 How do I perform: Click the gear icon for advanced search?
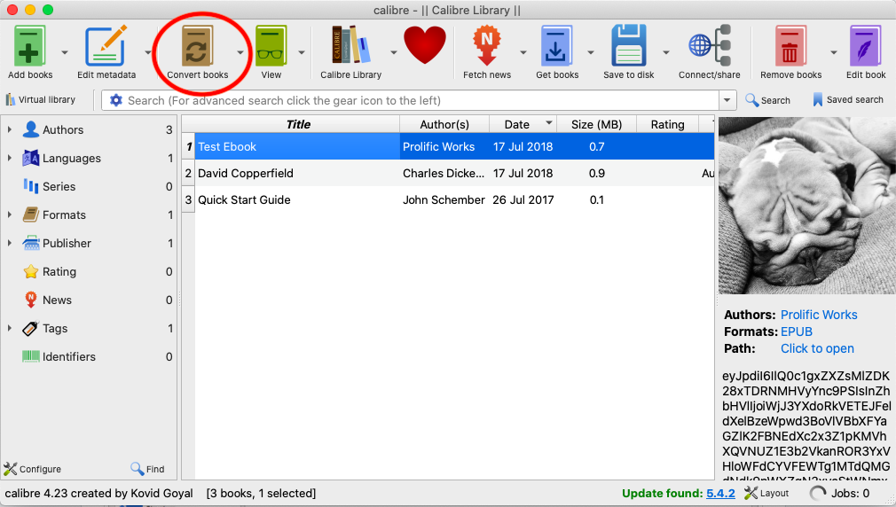click(x=116, y=100)
